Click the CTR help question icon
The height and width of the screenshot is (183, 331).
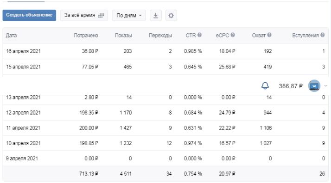click(199, 35)
